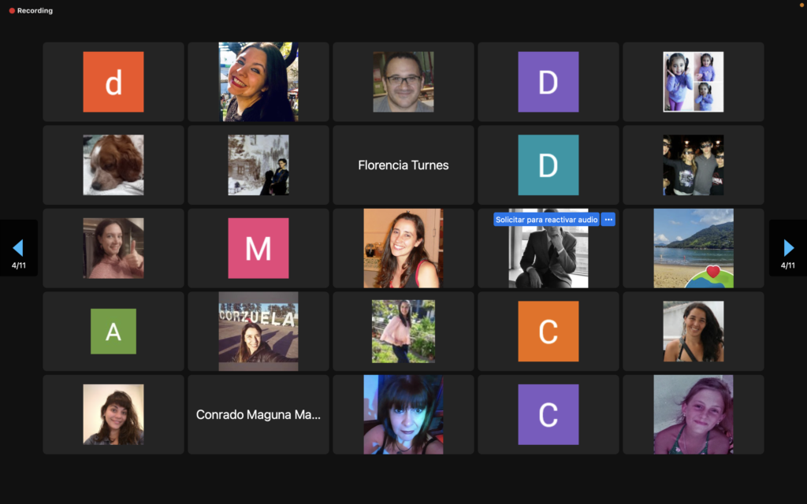The image size is (807, 504).
Task: Select the orange lowercase d avatar tile
Action: 113,82
